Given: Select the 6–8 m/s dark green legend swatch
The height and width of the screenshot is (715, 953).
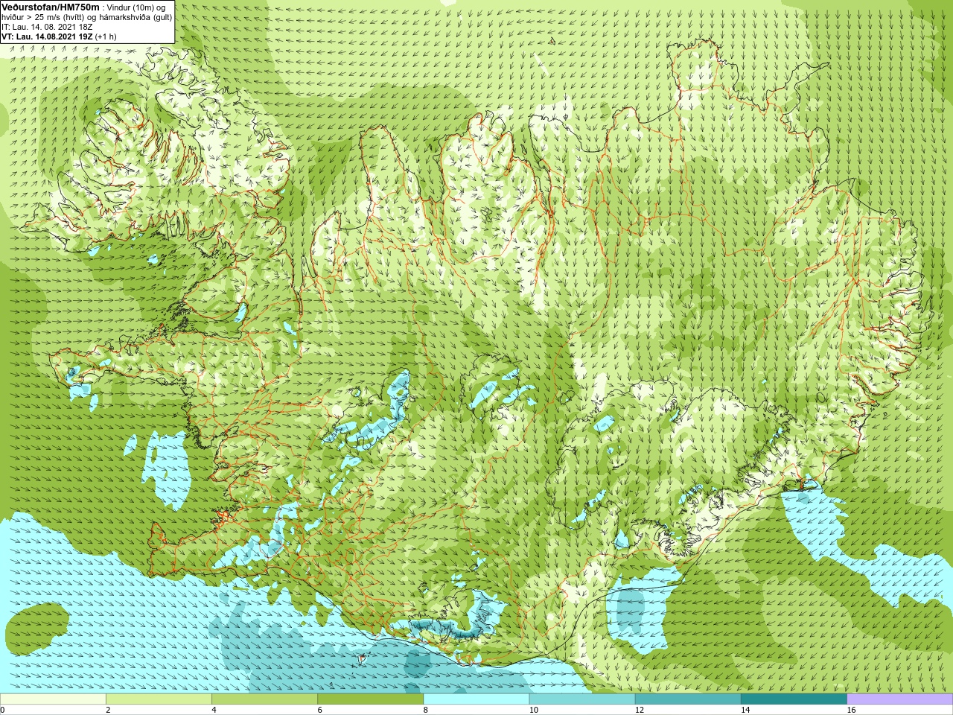Looking at the screenshot, I should pyautogui.click(x=370, y=699).
